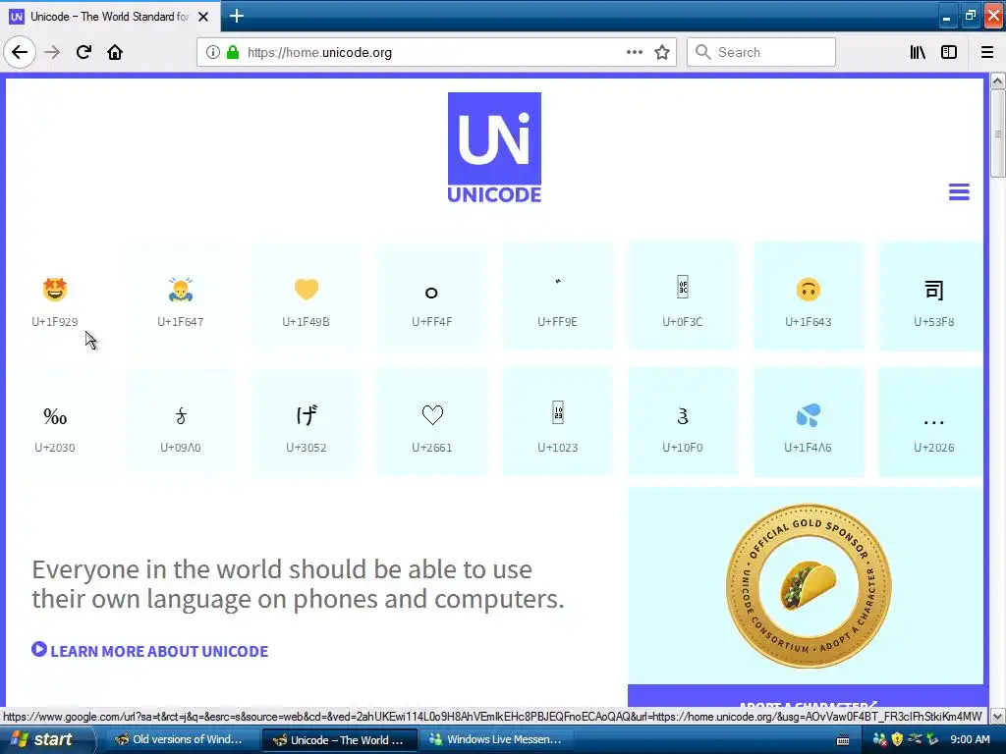This screenshot has height=754, width=1006.
Task: Open the U+53F8 character tile
Action: (931, 296)
